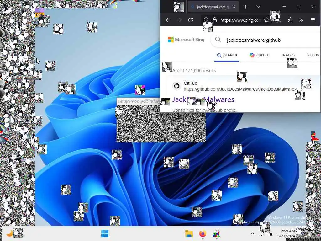321x241 pixels.
Task: Focus the Bing search box
Action: [x=266, y=40]
